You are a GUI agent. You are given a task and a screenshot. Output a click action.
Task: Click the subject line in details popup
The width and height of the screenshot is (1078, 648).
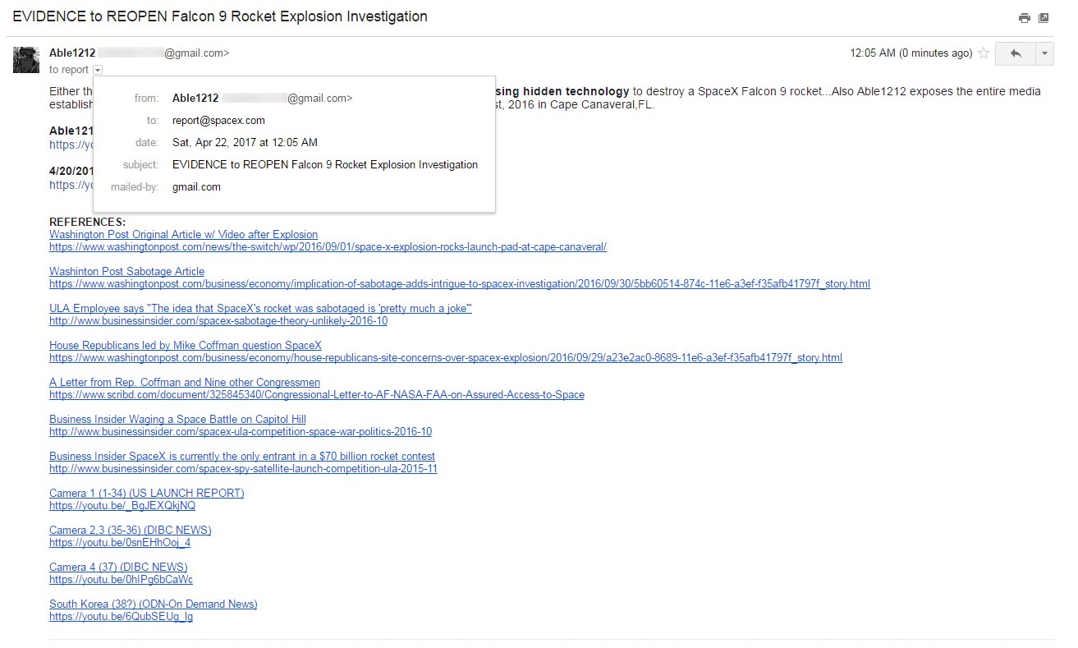(325, 164)
